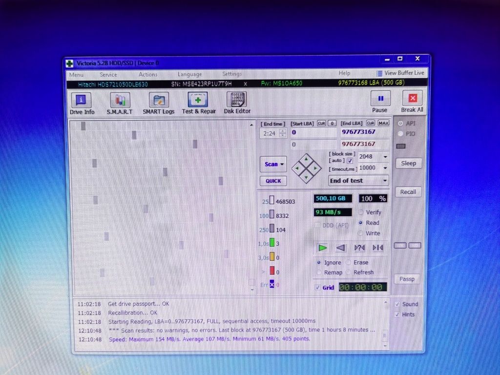Click the Passp button
Image resolution: width=500 pixels, height=375 pixels.
pyautogui.click(x=407, y=279)
